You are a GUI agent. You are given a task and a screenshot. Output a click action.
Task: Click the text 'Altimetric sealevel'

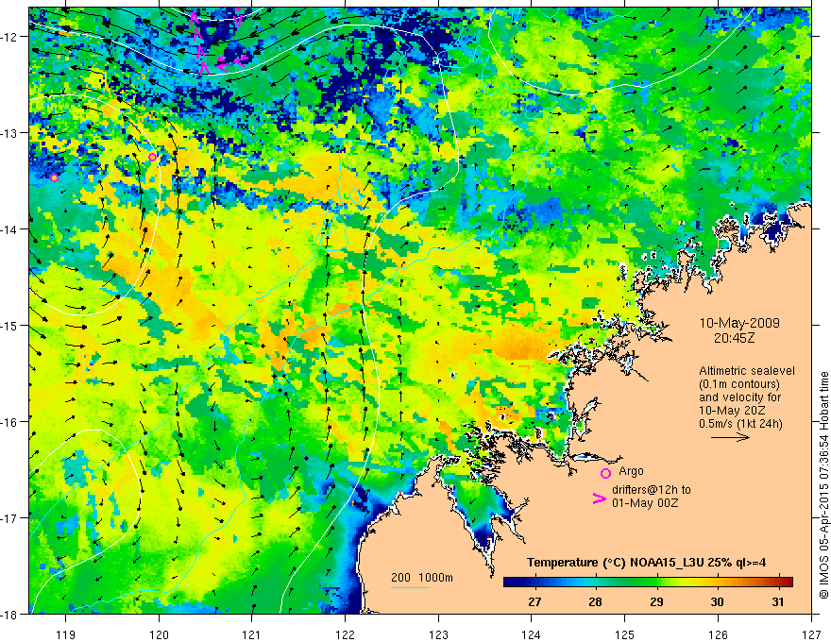[747, 371]
